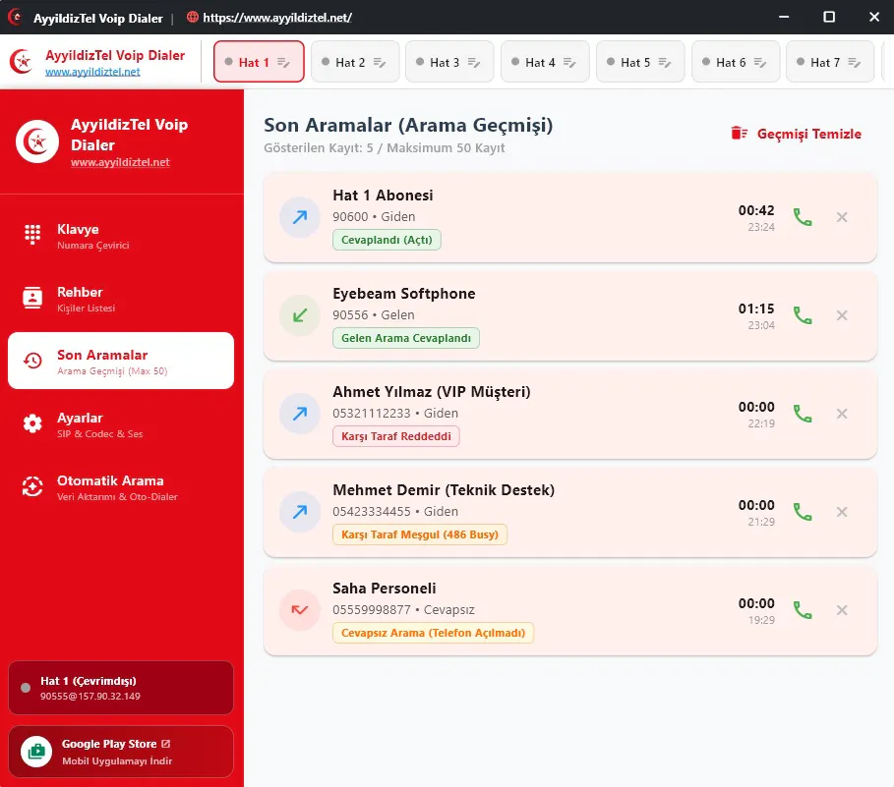The height and width of the screenshot is (787, 894).
Task: Select Son Aramalar menu item
Action: (121, 361)
